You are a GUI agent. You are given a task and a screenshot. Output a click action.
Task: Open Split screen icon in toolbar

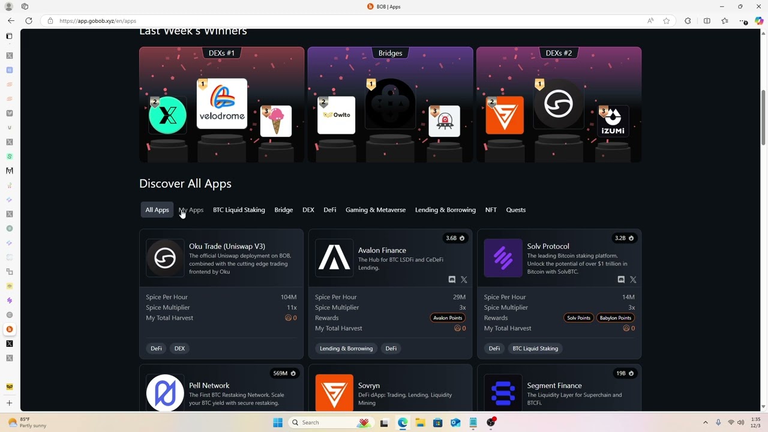(707, 21)
